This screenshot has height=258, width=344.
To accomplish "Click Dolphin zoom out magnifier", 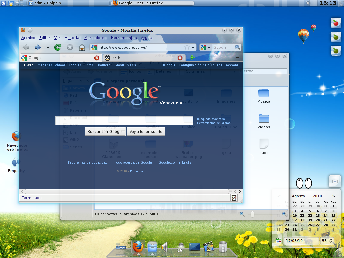I will coord(242,214).
